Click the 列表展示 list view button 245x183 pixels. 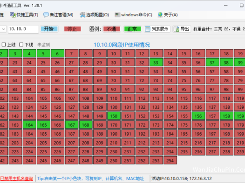[157, 29]
